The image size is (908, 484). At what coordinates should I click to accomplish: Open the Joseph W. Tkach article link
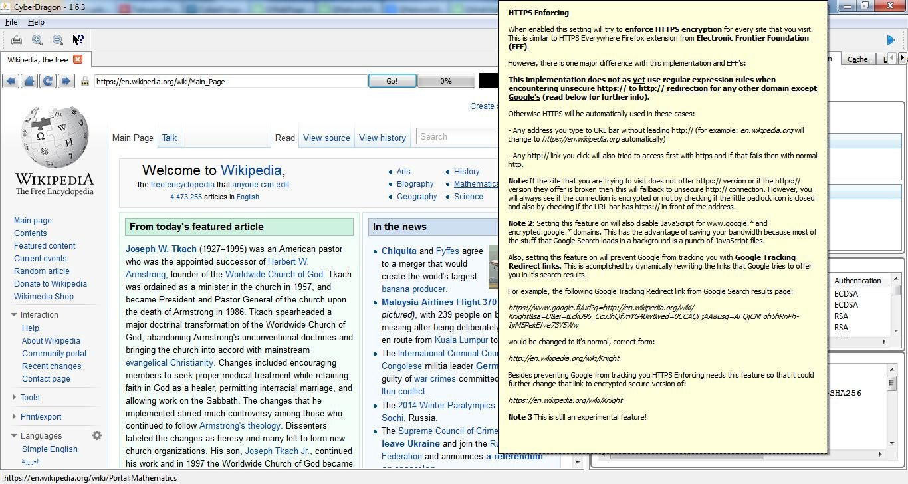[161, 249]
